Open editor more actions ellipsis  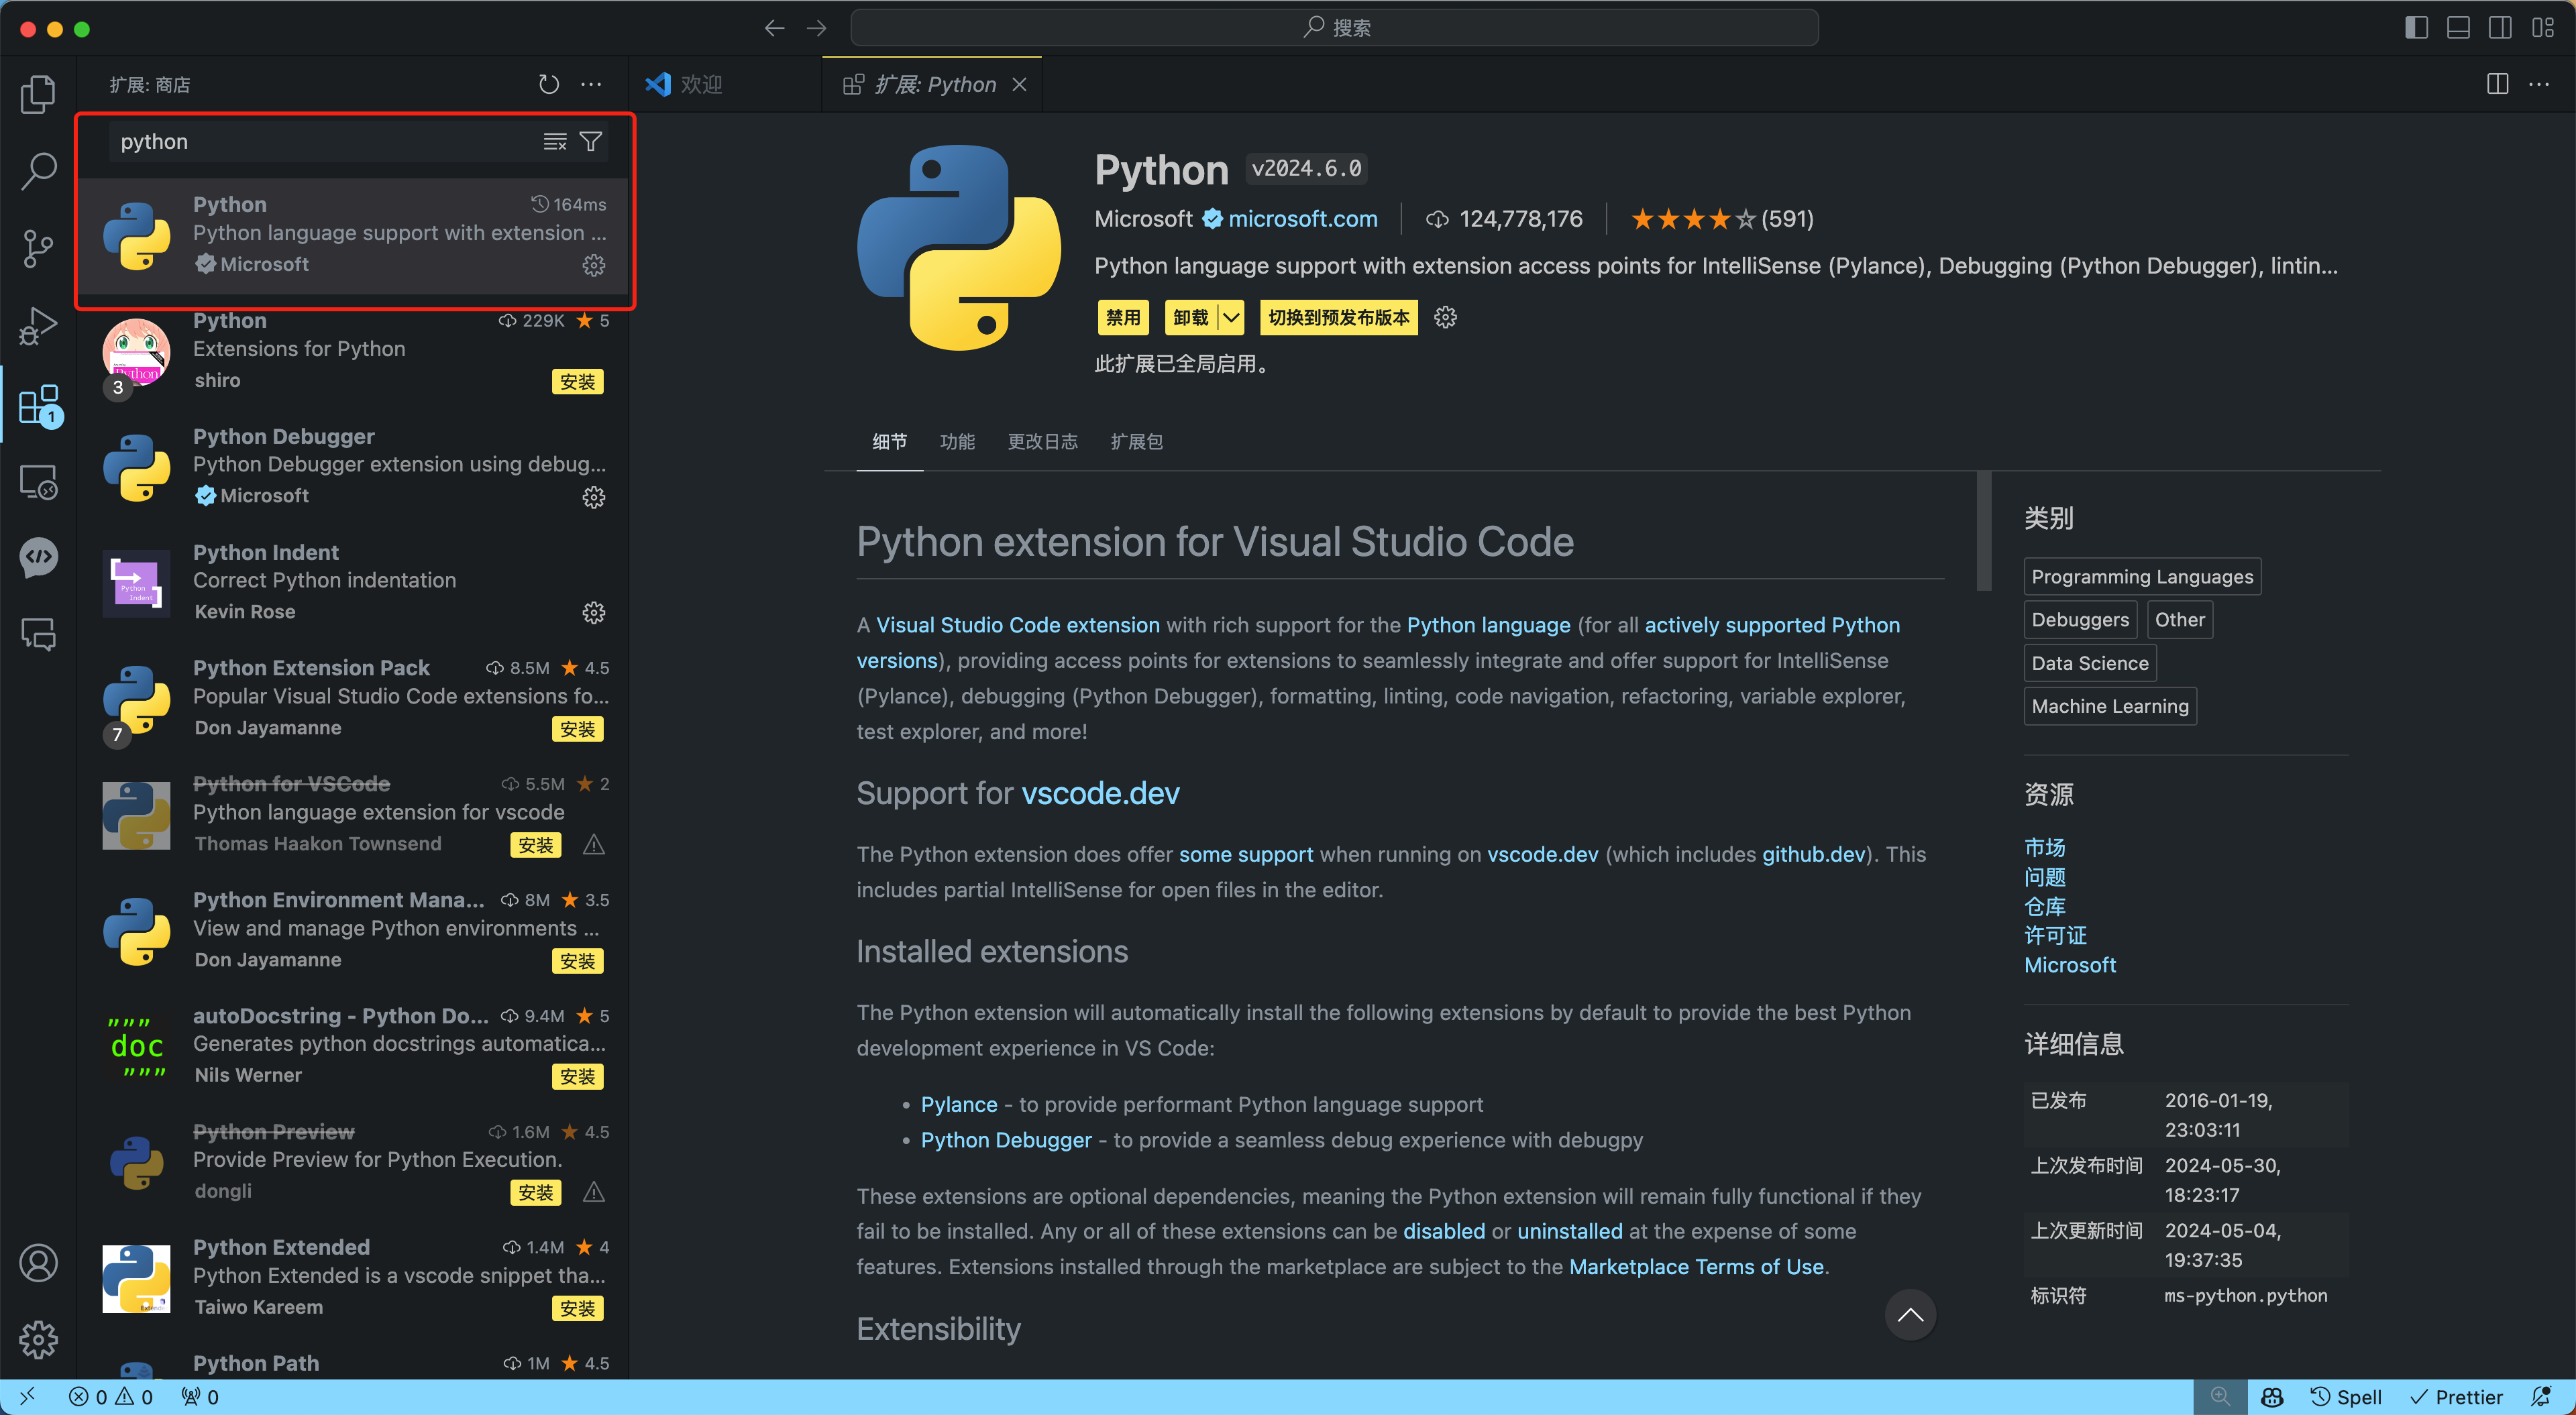(2539, 84)
